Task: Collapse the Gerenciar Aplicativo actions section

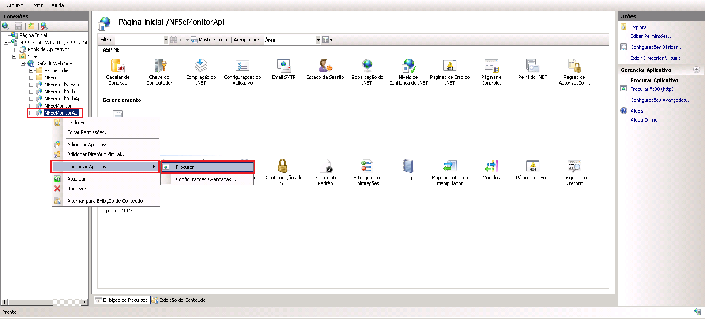Action: coord(697,70)
